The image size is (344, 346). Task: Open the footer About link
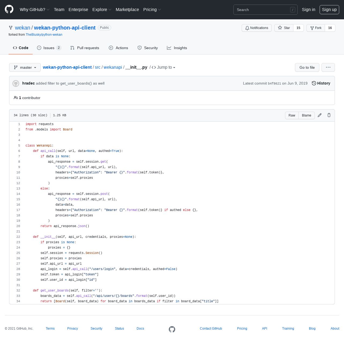(x=335, y=329)
